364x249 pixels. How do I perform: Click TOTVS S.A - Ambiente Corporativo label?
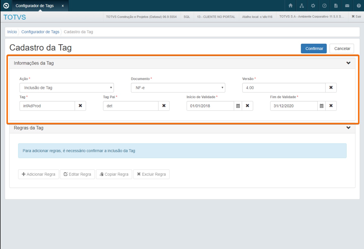[312, 17]
